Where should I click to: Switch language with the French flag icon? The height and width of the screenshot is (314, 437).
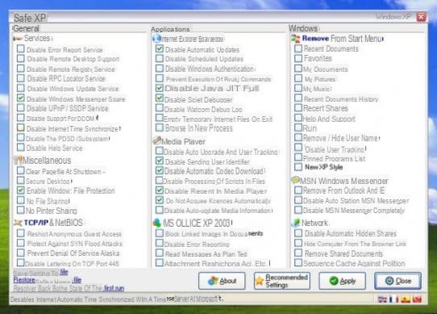(393, 299)
